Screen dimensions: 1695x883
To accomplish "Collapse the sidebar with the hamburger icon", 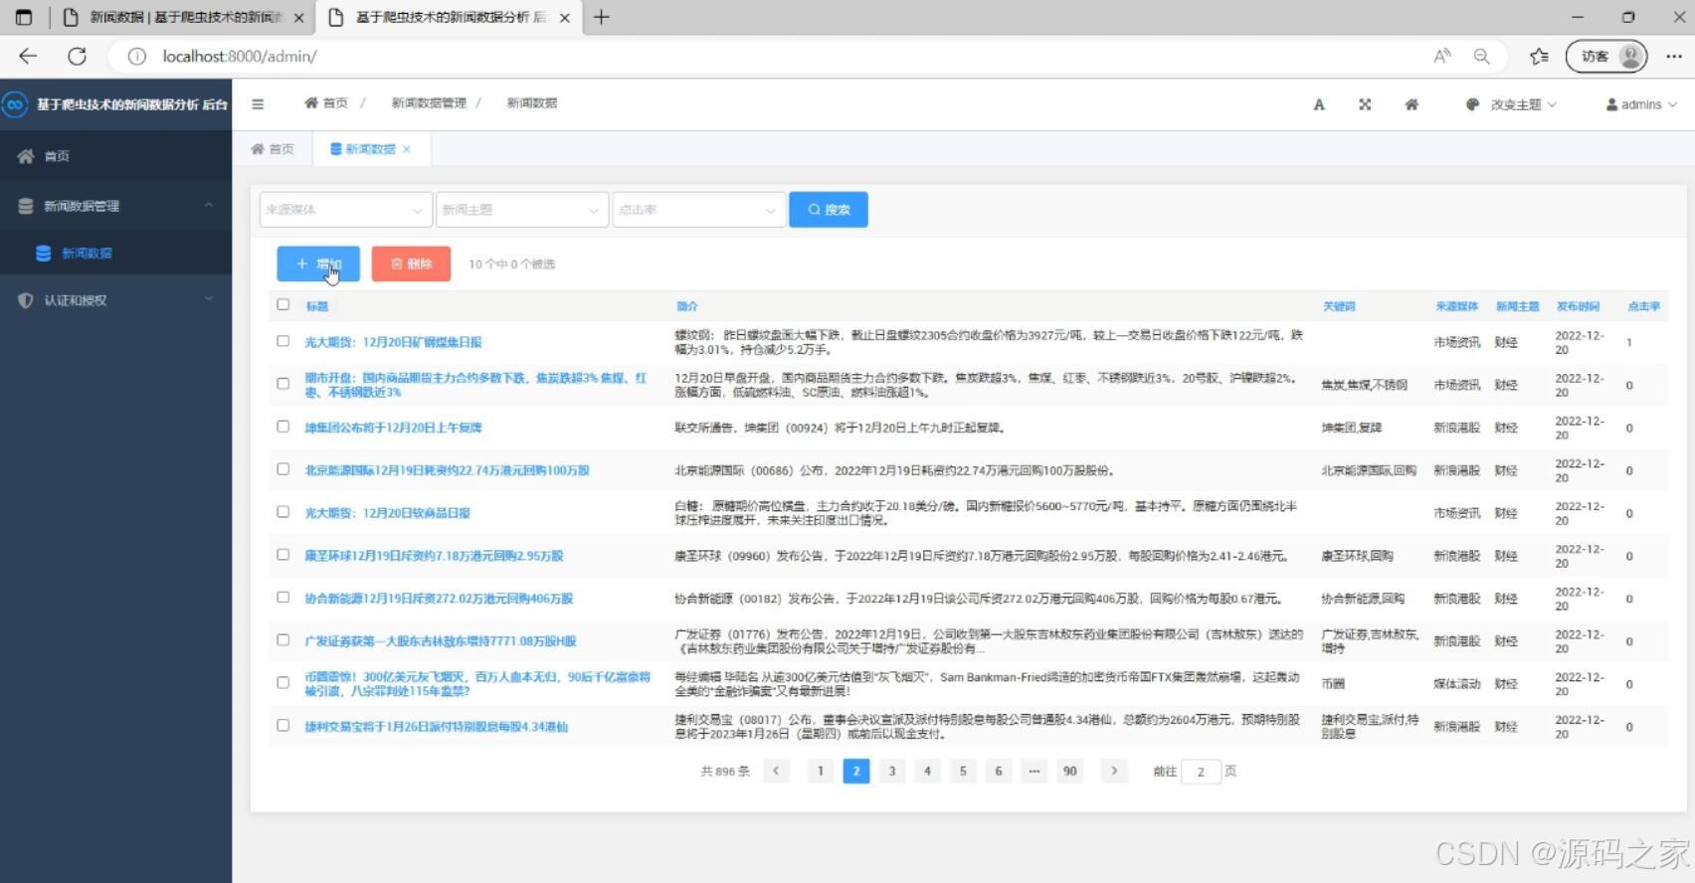I will pyautogui.click(x=258, y=103).
